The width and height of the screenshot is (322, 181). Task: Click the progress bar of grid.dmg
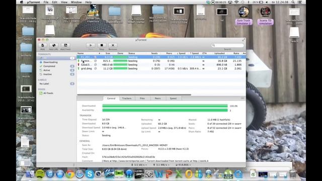tap(120, 68)
